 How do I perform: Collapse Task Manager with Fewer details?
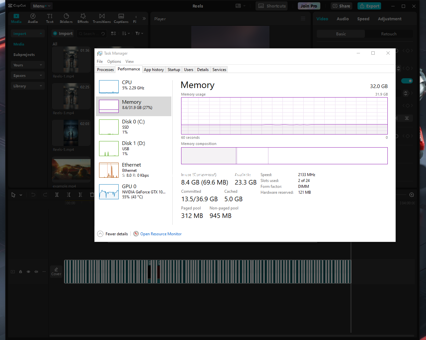point(113,234)
